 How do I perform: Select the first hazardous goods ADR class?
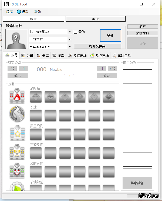point(36,97)
